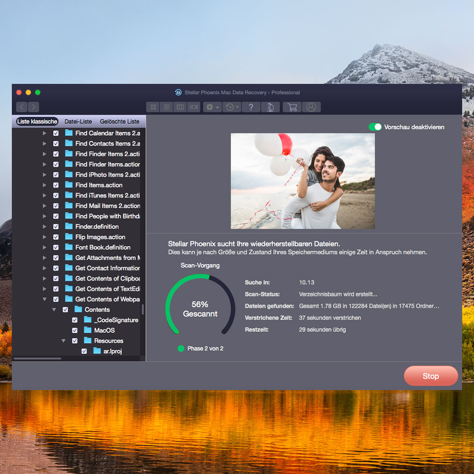474x474 pixels.
Task: Click the horizontal scrollbar under file tree
Action: (37, 358)
